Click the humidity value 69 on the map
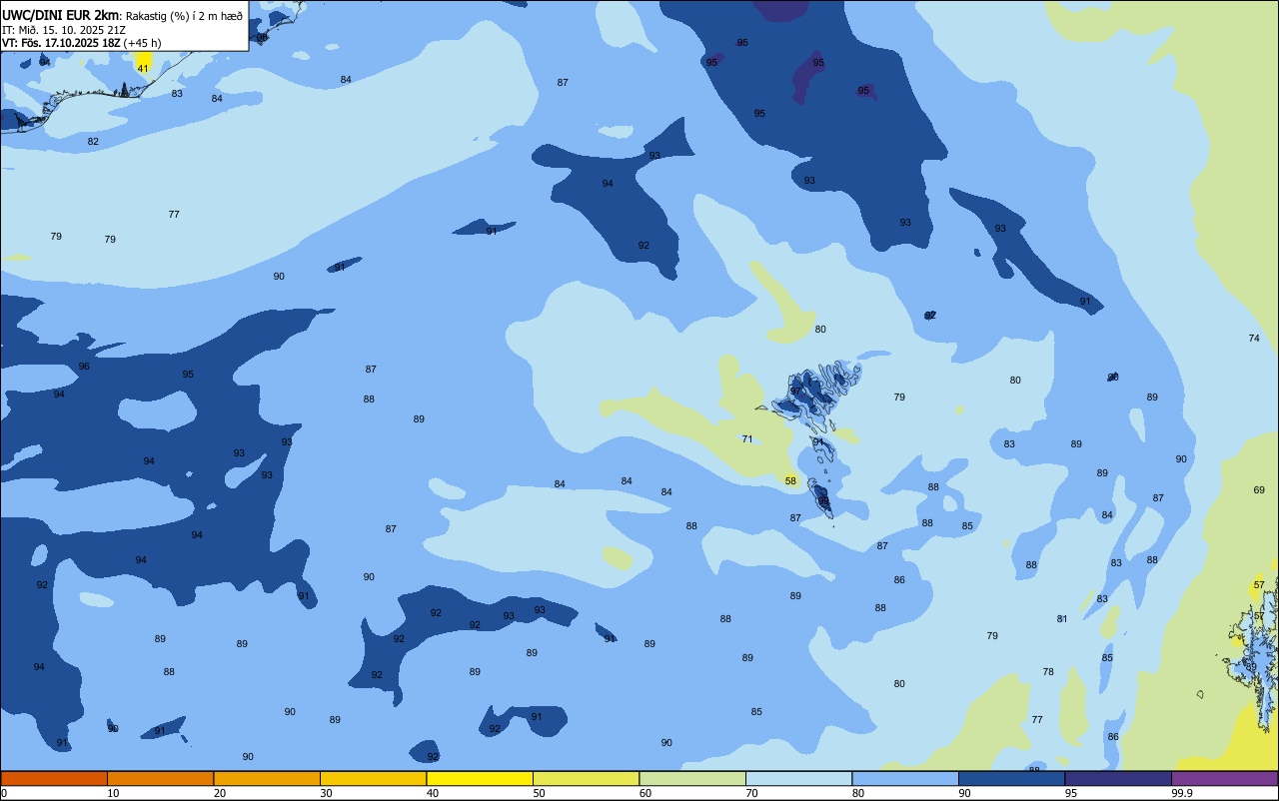Image resolution: width=1279 pixels, height=801 pixels. [1259, 490]
